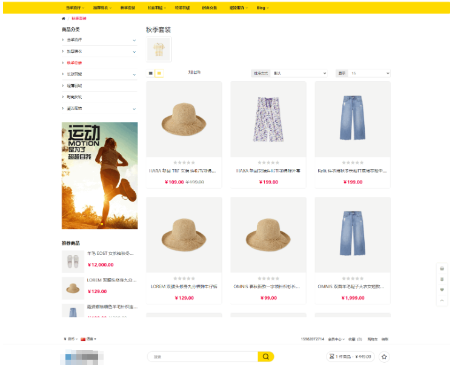Image resolution: width=455 pixels, height=370 pixels.
Task: Open 购物车 cart link in footer bar
Action: coord(373,339)
